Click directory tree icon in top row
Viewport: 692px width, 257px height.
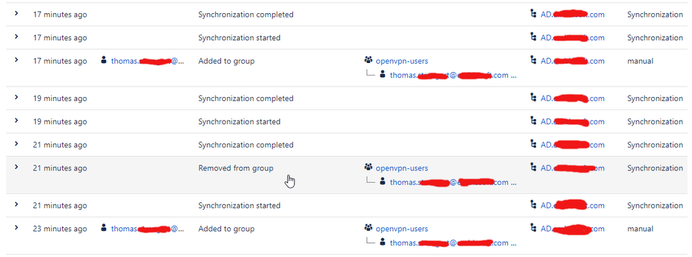(533, 14)
